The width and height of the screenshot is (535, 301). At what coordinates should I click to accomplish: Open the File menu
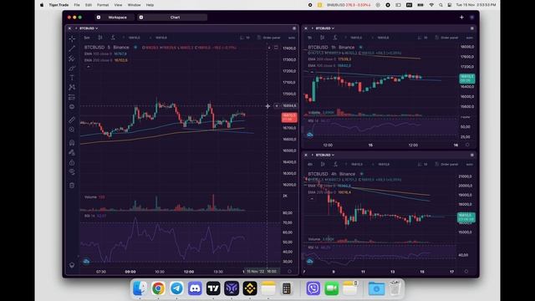pos(77,5)
